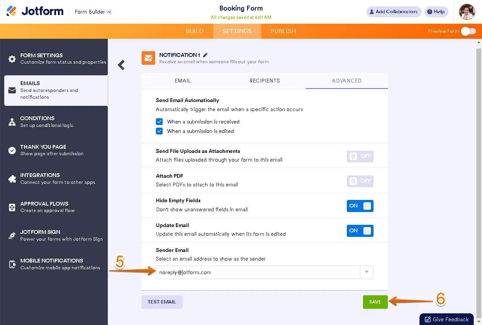Viewport: 482px width, 325px height.
Task: Disable the Hide Empty Fields toggle
Action: [360, 206]
